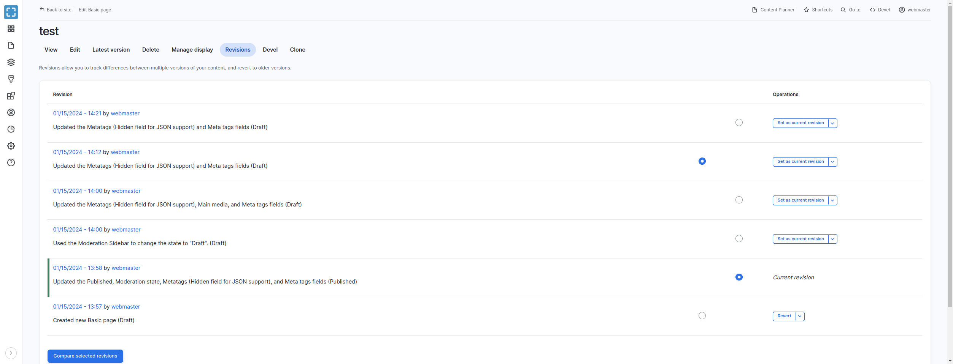This screenshot has height=364, width=953.
Task: Open the Devel tab
Action: pos(270,50)
